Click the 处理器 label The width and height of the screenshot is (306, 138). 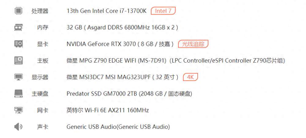pos(40,11)
